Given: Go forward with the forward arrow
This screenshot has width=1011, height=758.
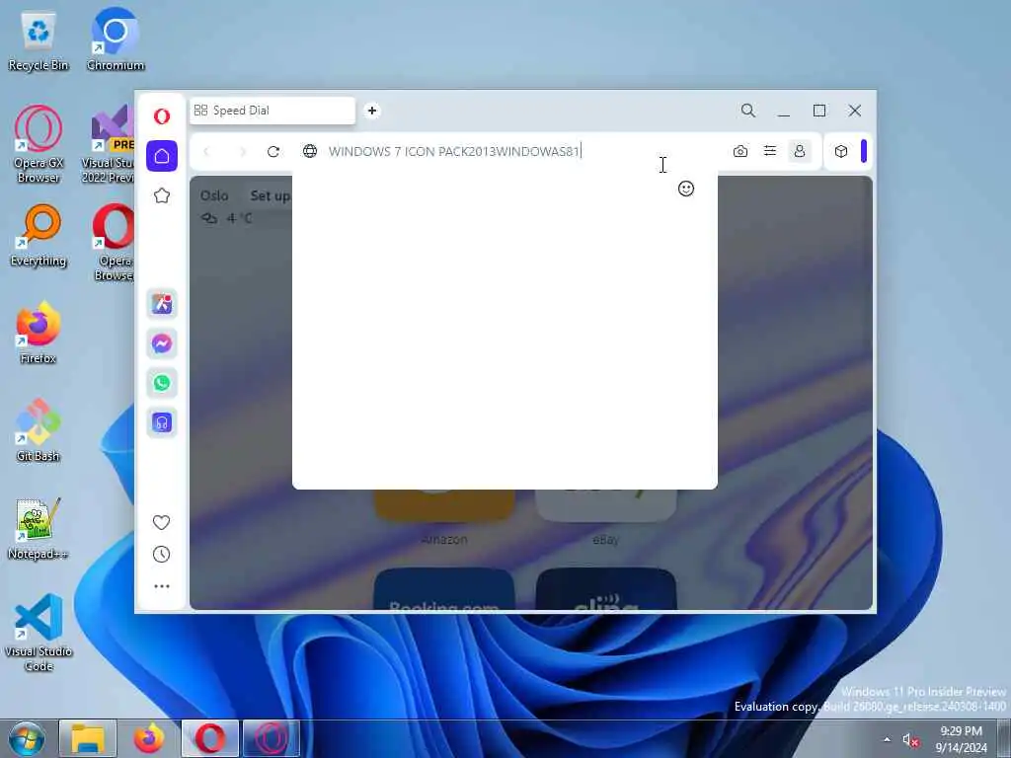Looking at the screenshot, I should pos(243,151).
